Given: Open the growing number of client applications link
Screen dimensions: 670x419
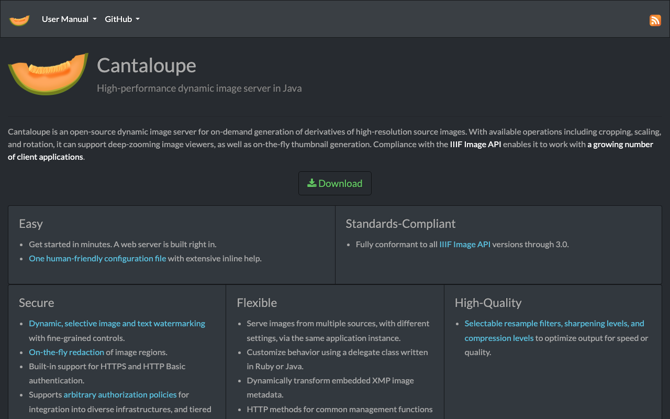Looking at the screenshot, I should pyautogui.click(x=330, y=150).
